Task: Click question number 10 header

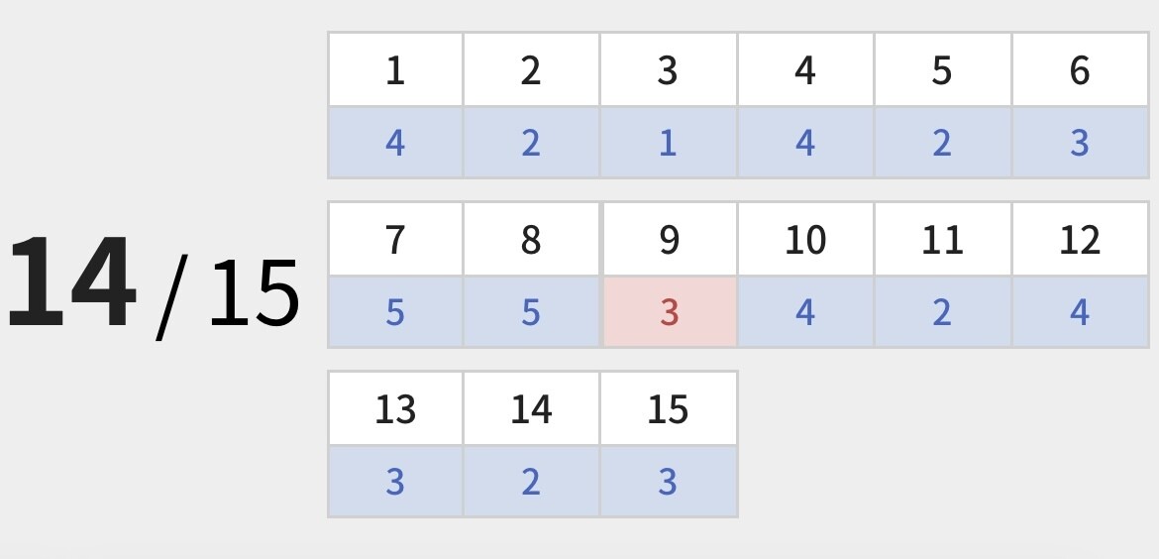Action: coord(805,239)
